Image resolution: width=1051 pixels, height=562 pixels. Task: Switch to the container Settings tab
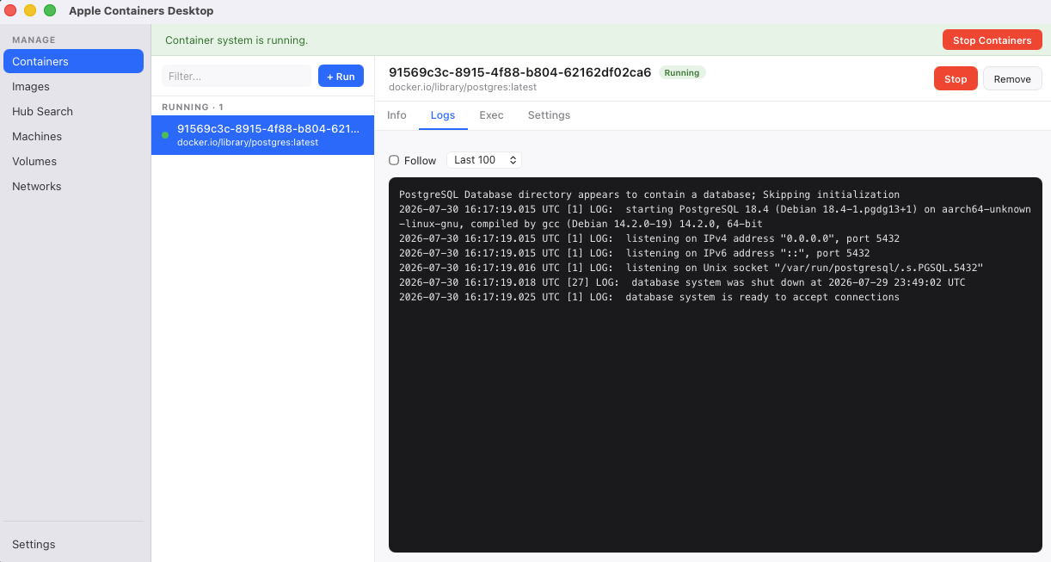(549, 115)
